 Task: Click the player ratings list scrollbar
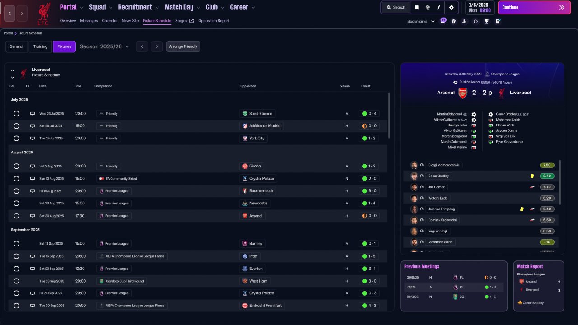click(560, 182)
